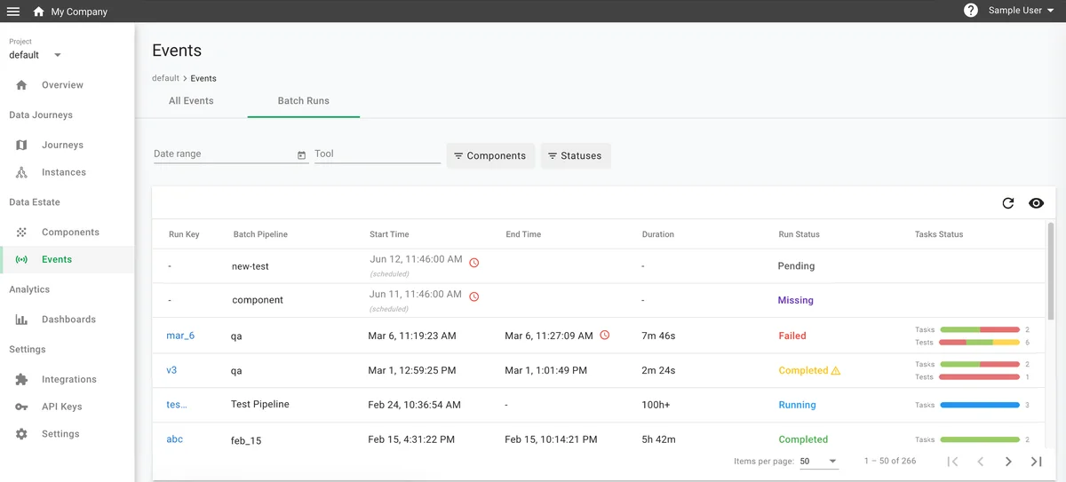Click the Dashboards bar chart icon
The image size is (1066, 482).
pos(22,320)
